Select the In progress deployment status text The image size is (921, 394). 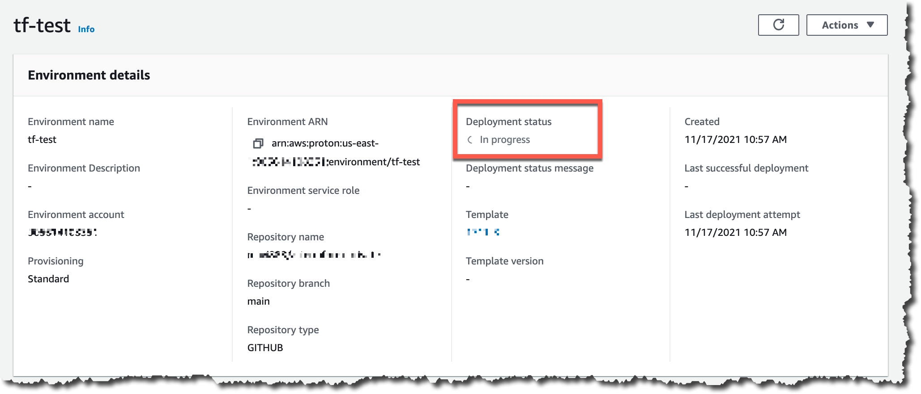(505, 140)
